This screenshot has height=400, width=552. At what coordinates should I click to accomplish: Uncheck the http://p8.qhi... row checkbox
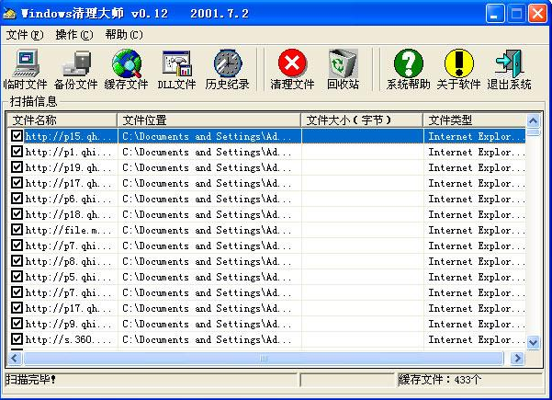click(x=17, y=261)
